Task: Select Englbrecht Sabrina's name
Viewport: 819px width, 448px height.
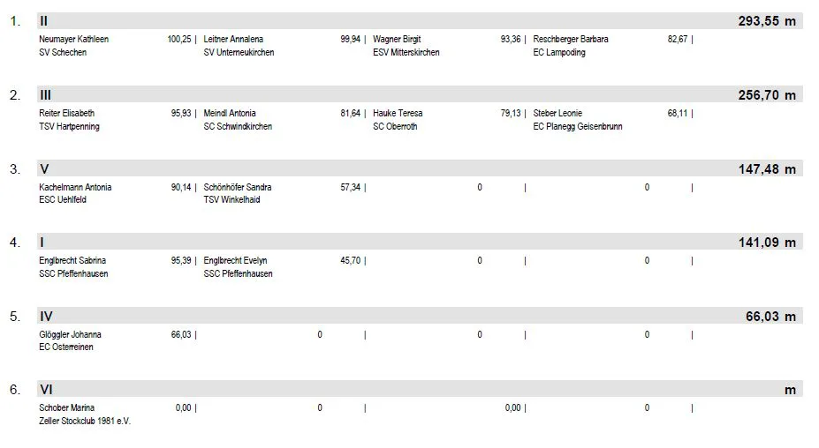Action: coord(72,260)
